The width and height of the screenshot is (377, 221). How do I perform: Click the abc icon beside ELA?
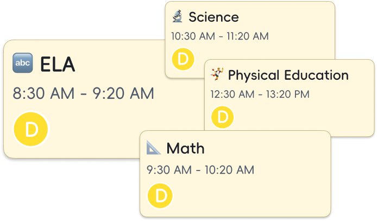coord(23,64)
